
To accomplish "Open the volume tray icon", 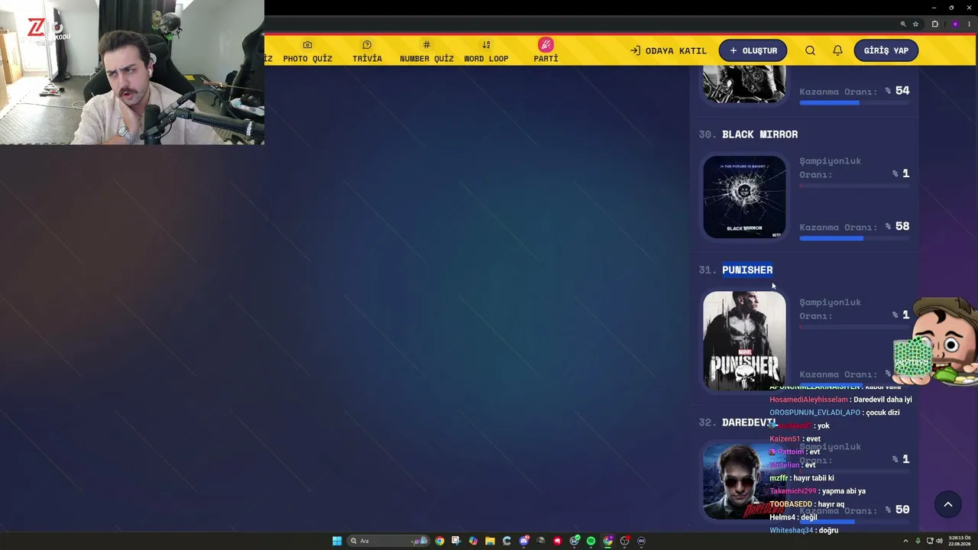I will (x=939, y=541).
